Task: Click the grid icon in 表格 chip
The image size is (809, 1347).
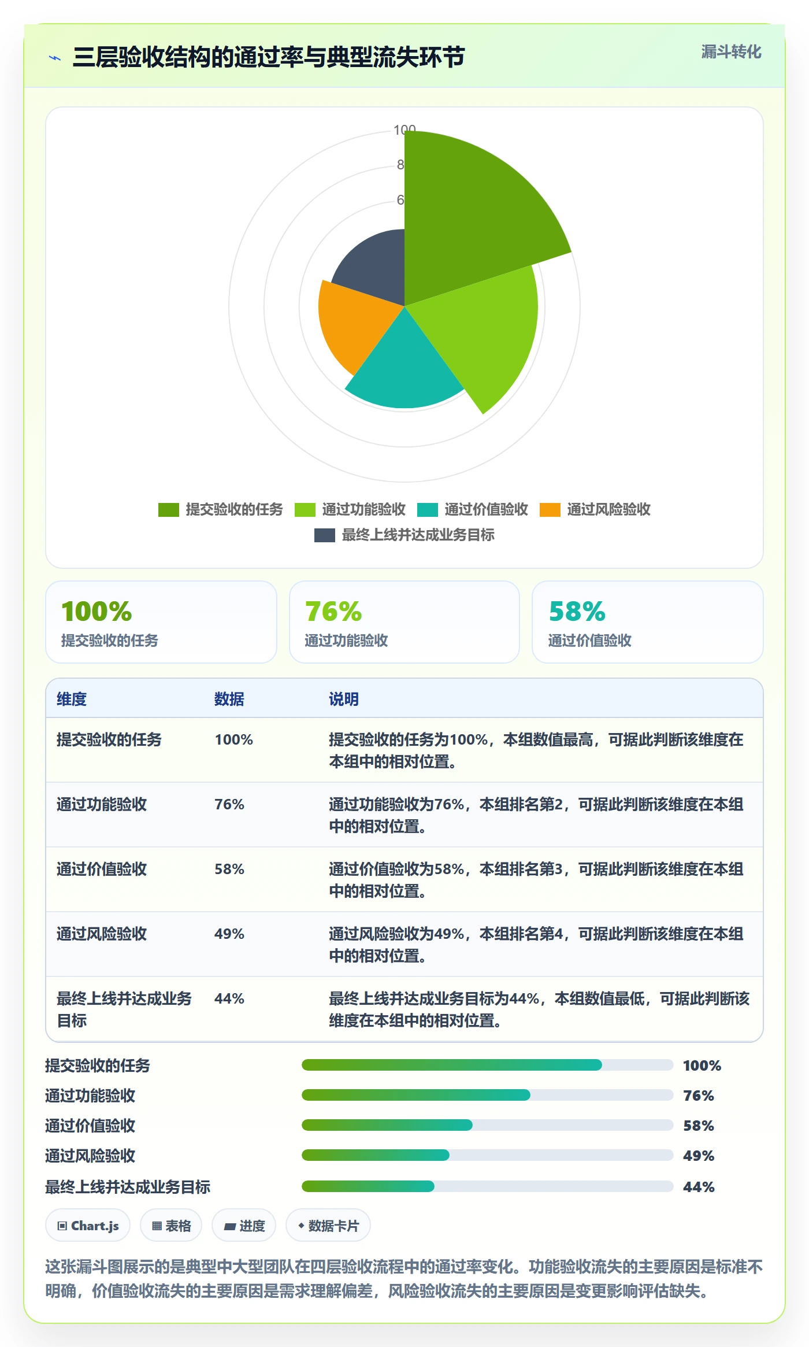Action: (x=157, y=1226)
